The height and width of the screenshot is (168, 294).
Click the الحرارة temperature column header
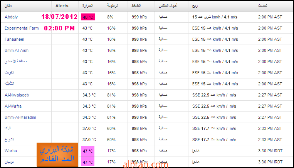tap(88, 6)
